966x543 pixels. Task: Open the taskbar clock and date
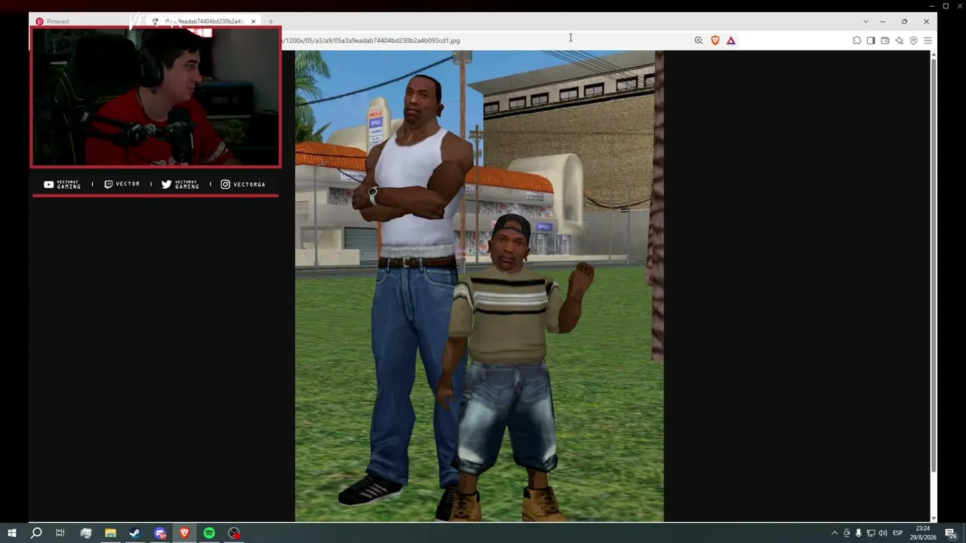click(923, 533)
